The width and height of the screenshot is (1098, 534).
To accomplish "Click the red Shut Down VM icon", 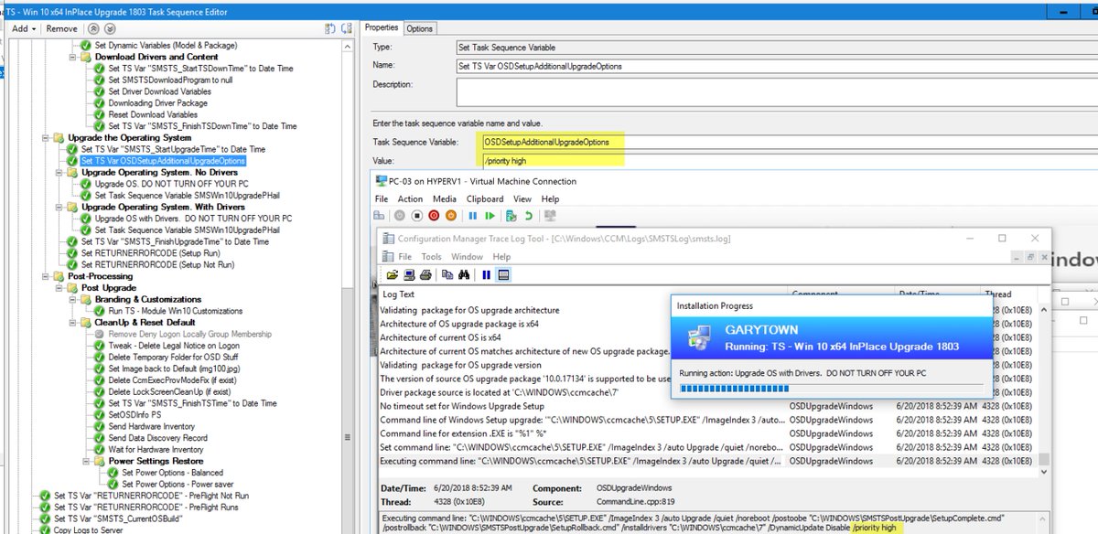I will tap(434, 216).
